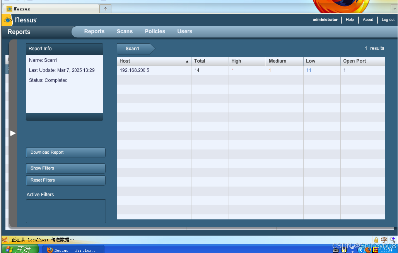
Task: Sort by the Low column header
Action: (x=322, y=61)
